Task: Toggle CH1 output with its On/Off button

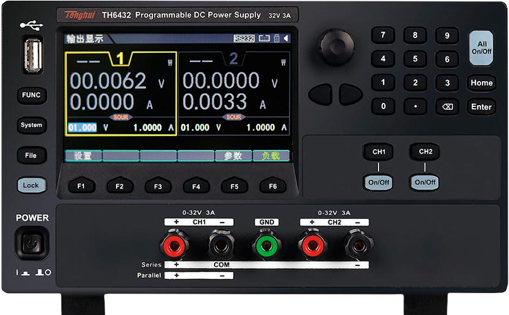Action: tap(378, 182)
